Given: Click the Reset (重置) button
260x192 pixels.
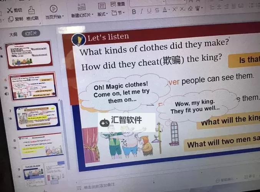Looking at the screenshot, I should pos(118,4).
